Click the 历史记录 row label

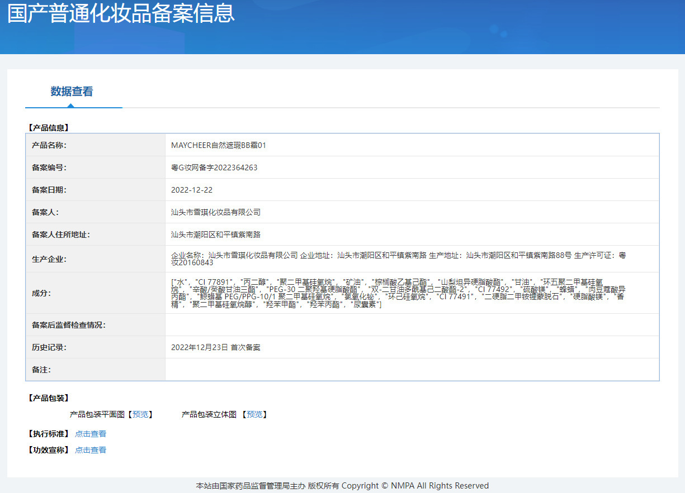tap(49, 347)
